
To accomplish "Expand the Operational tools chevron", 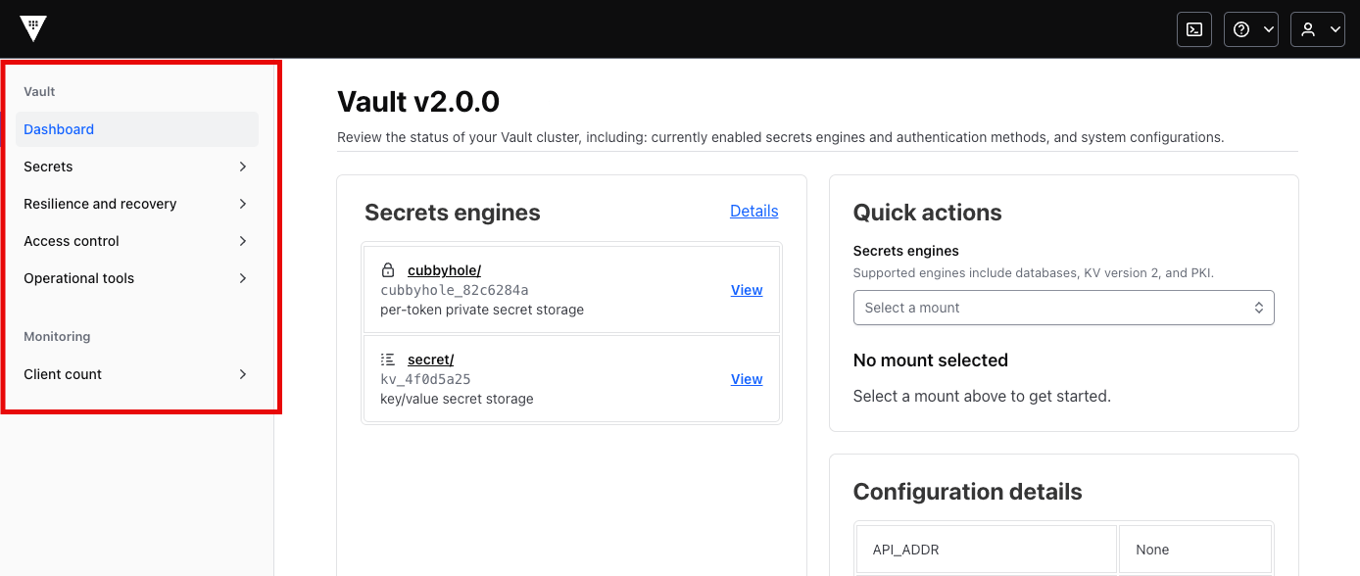I will (x=243, y=278).
